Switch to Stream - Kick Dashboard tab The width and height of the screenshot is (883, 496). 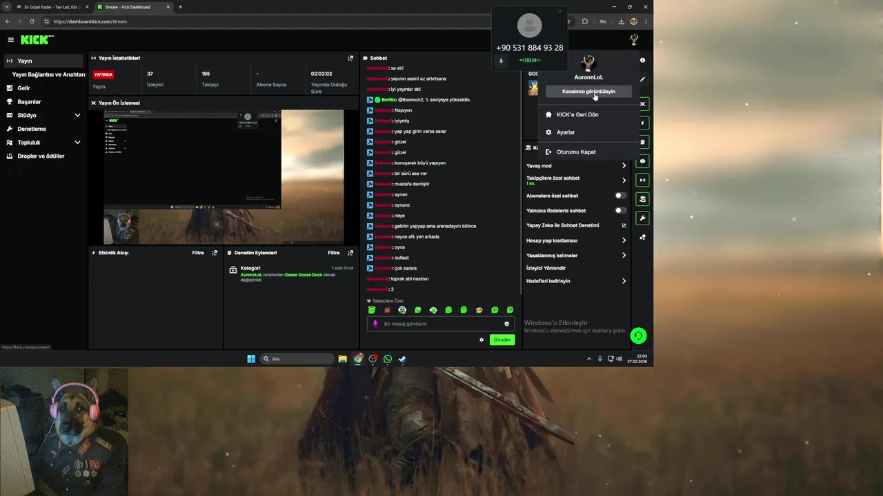click(x=132, y=7)
